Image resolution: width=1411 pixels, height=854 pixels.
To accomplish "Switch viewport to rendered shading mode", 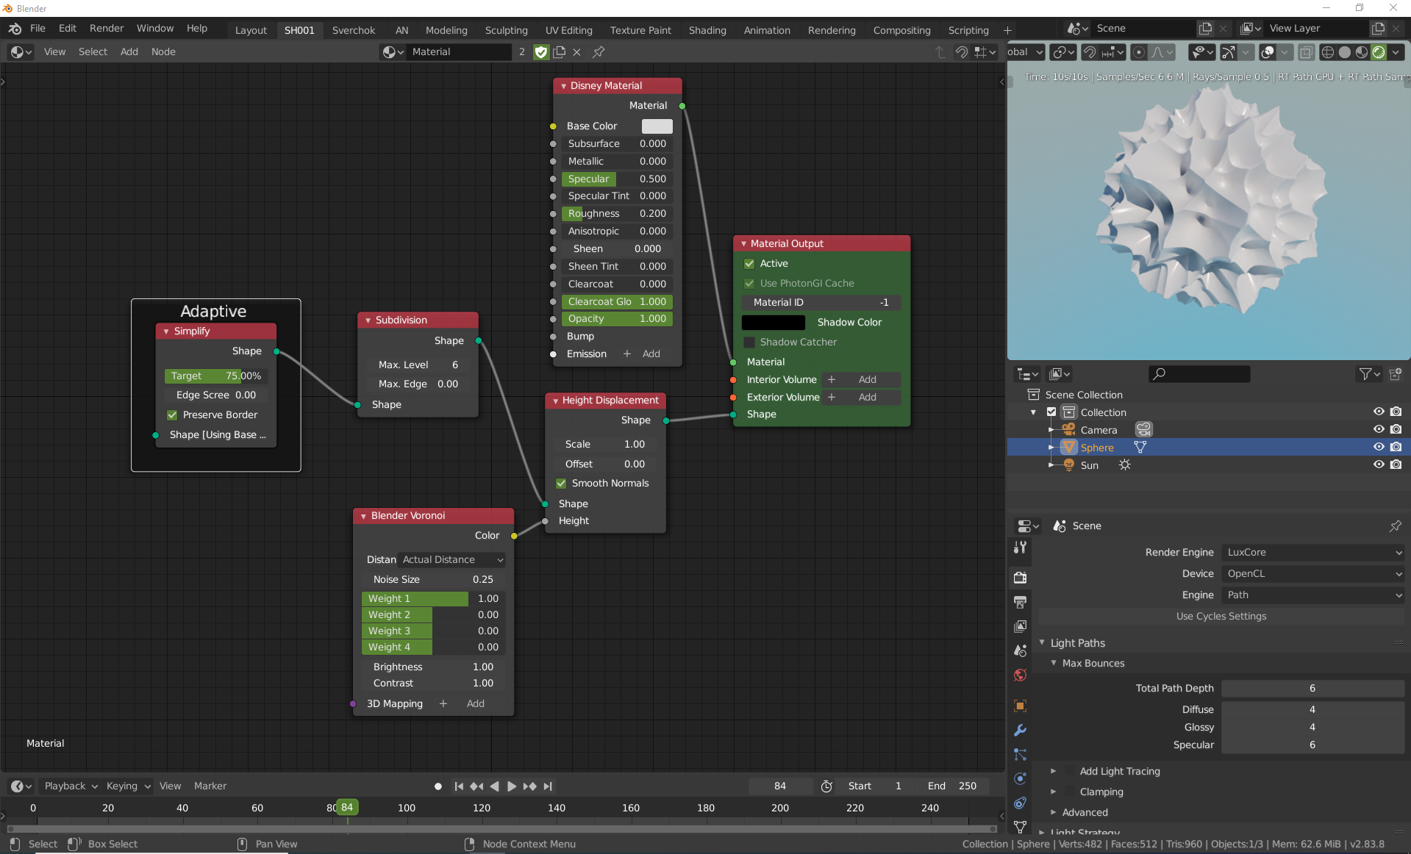I will point(1379,52).
